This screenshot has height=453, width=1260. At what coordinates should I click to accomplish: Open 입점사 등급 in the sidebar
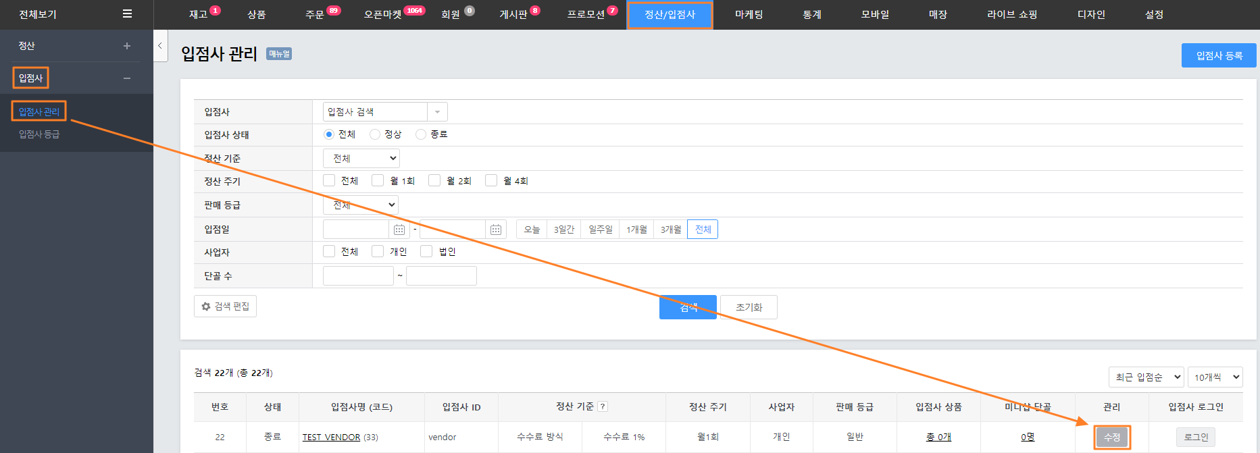[39, 134]
